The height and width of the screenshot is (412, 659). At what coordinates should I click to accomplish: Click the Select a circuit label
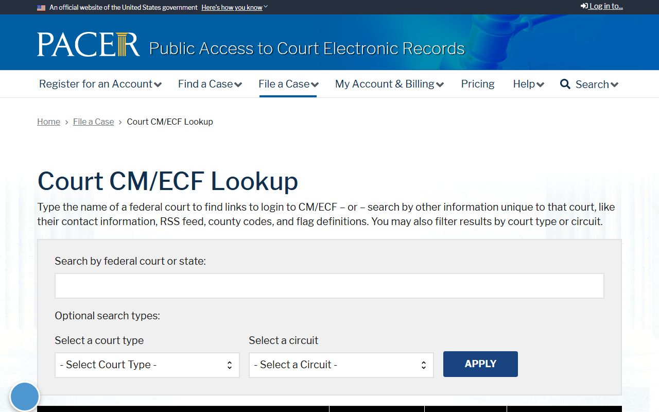(x=284, y=340)
